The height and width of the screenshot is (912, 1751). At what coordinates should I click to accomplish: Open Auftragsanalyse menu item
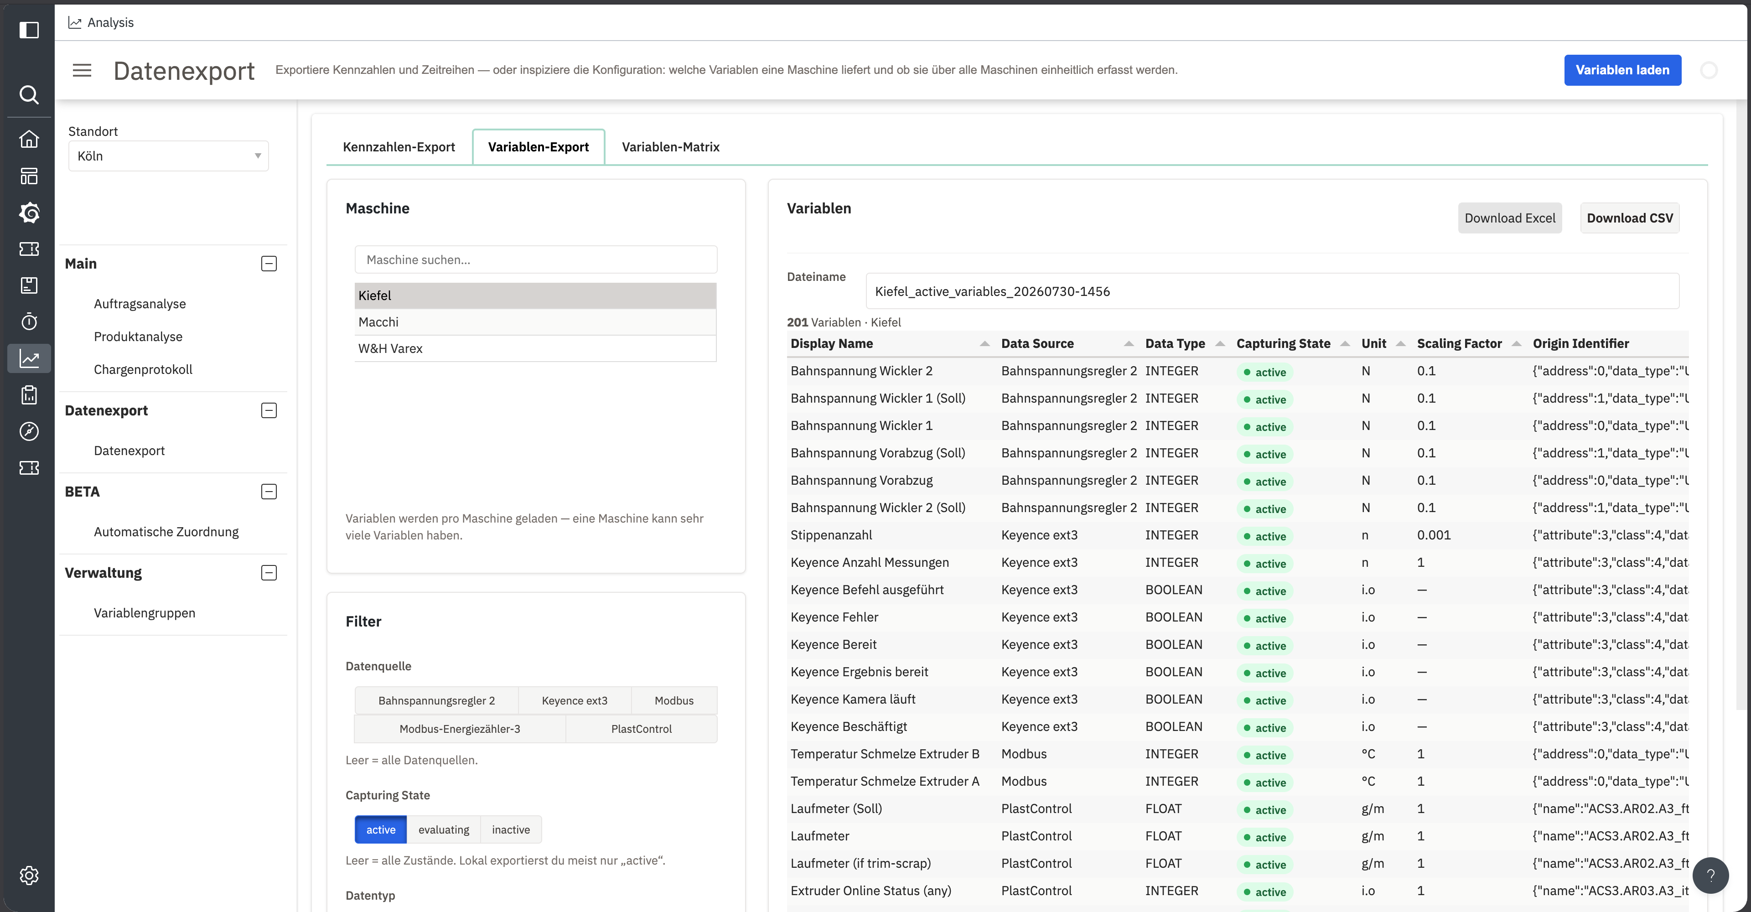[140, 304]
